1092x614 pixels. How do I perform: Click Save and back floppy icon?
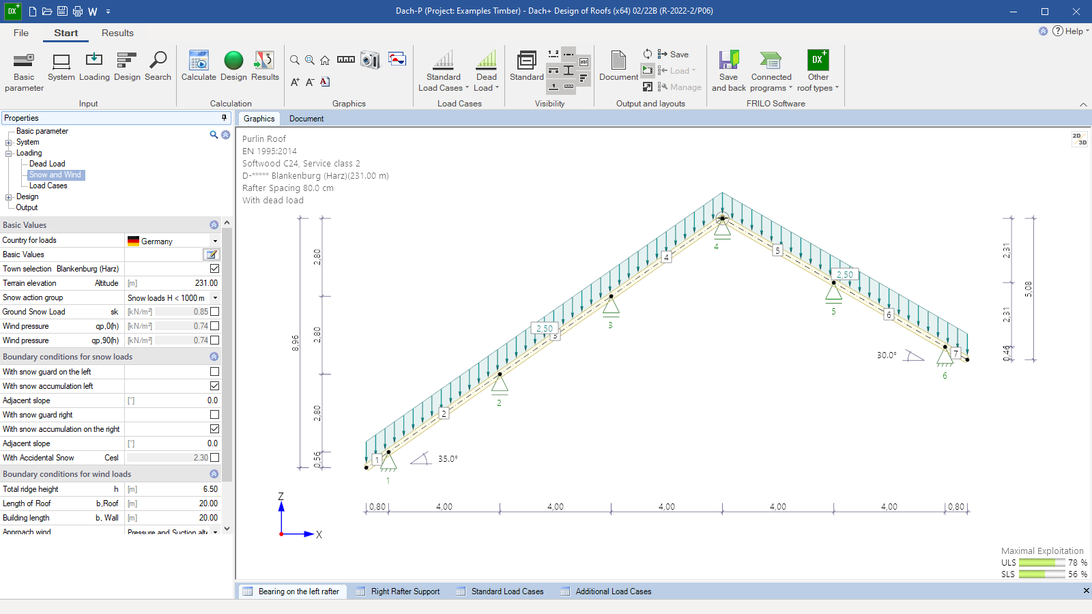click(x=729, y=71)
